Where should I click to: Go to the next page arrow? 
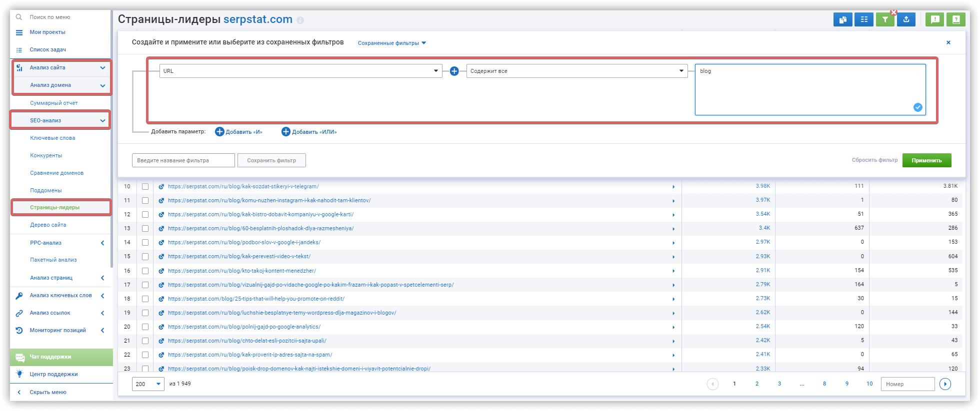pos(945,384)
